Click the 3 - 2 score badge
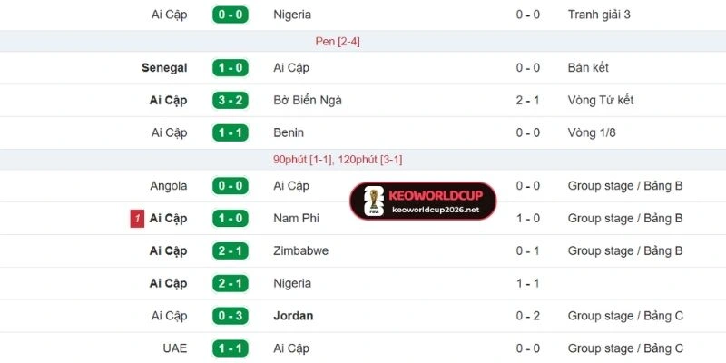 230,100
